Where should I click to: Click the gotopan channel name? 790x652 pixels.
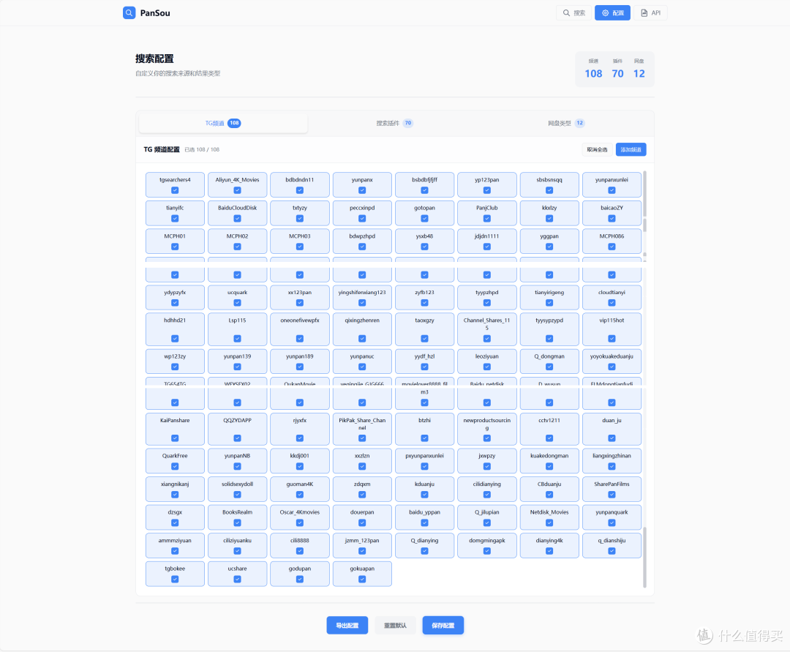tap(425, 208)
